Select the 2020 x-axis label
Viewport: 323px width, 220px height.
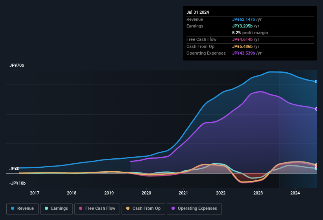pyautogui.click(x=146, y=193)
